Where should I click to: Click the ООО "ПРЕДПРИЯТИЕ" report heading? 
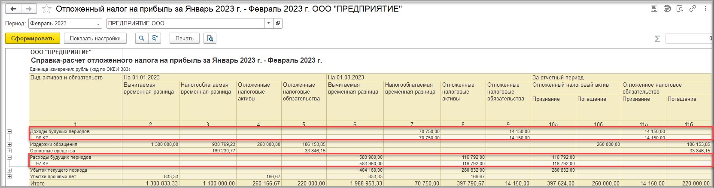pyautogui.click(x=61, y=52)
